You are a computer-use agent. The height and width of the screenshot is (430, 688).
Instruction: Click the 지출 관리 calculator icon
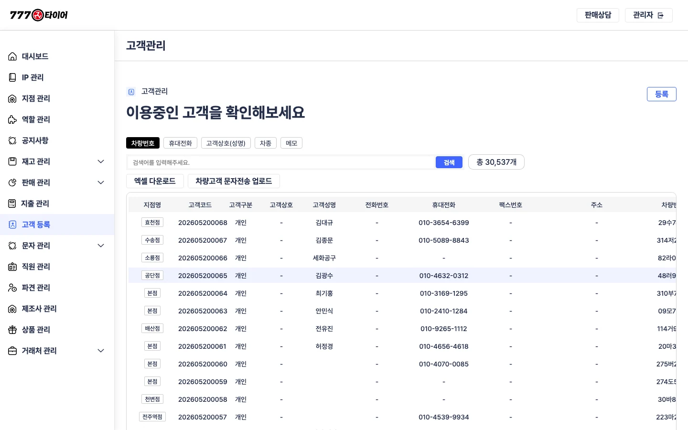coord(12,204)
